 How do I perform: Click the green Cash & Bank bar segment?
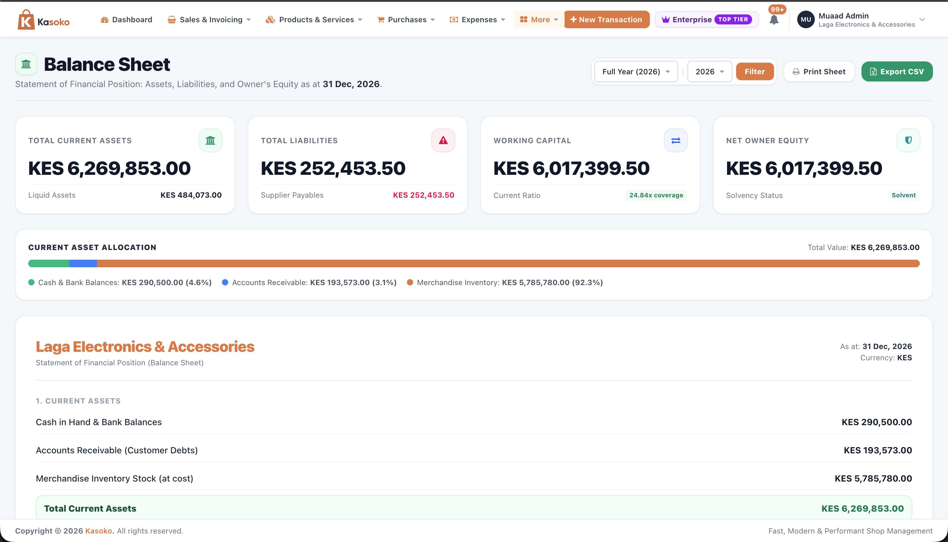49,263
